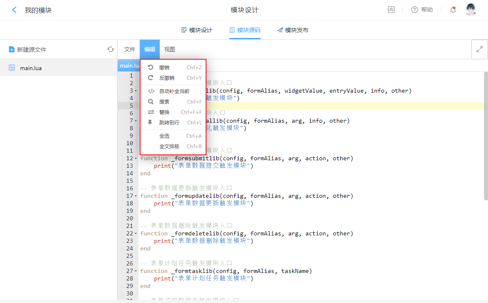Screen dimensions: 488x303
Task: Click the 帮助 help button
Action: (422, 10)
